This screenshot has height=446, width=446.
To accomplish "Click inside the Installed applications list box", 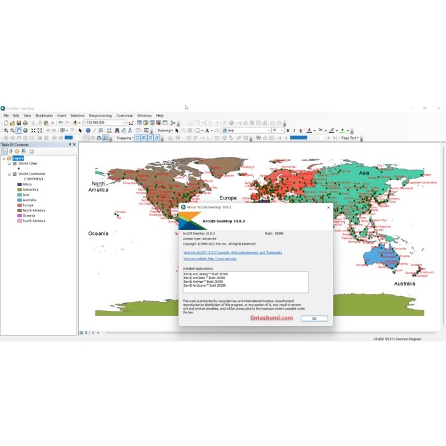I will point(246,282).
